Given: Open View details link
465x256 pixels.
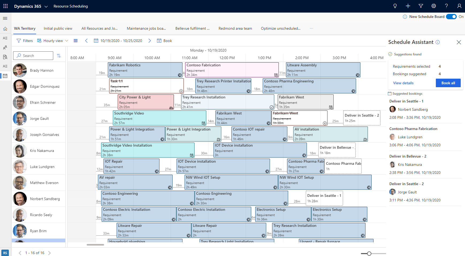Looking at the screenshot, I should pyautogui.click(x=403, y=83).
